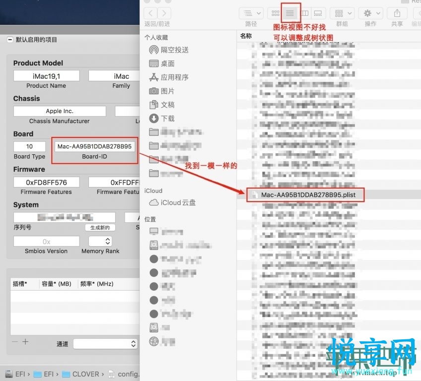
Task: Switch Finder to icon view
Action: [275, 13]
